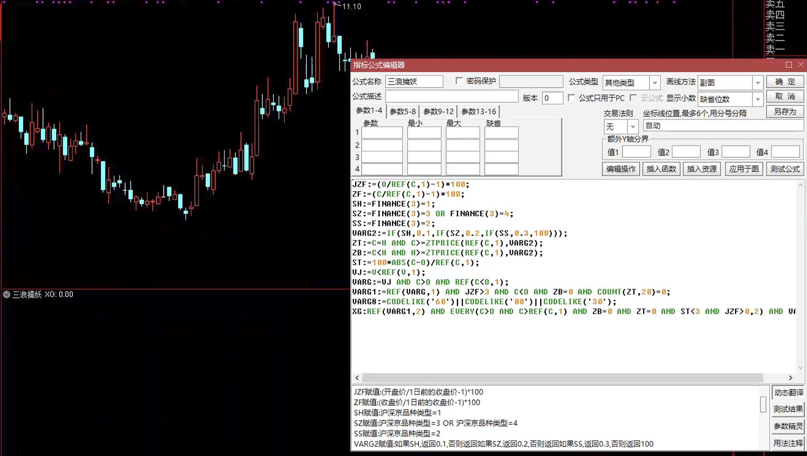Screen dimensions: 807x456
Task: Click code editor scroll-left arrow
Action: (x=357, y=378)
